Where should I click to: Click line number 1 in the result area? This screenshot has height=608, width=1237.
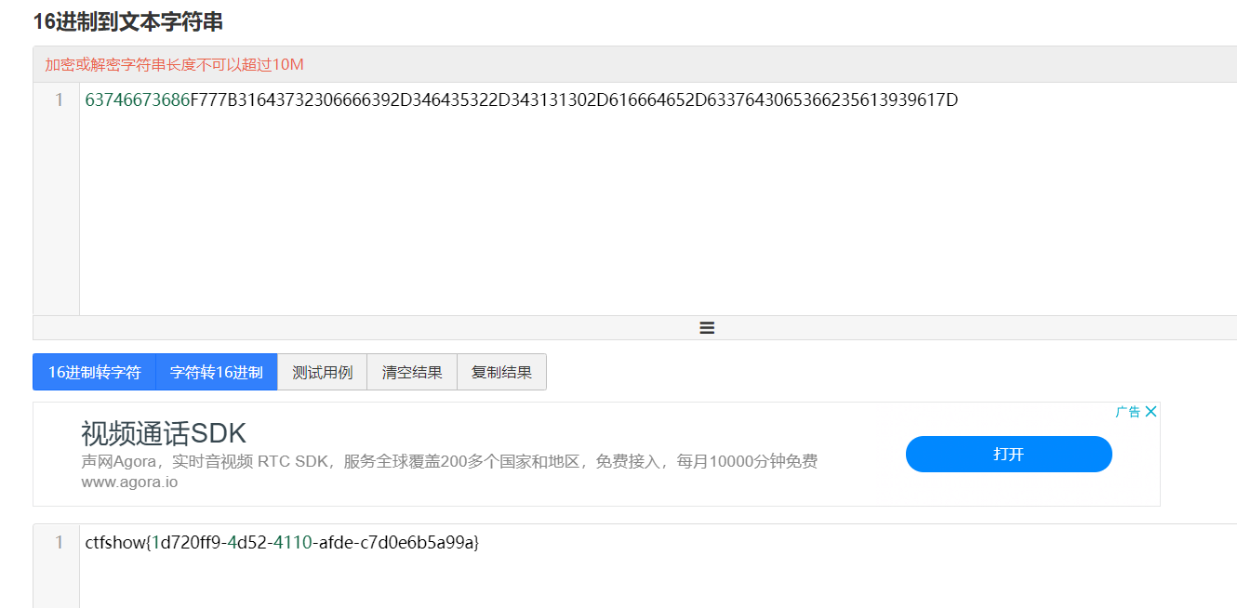61,540
